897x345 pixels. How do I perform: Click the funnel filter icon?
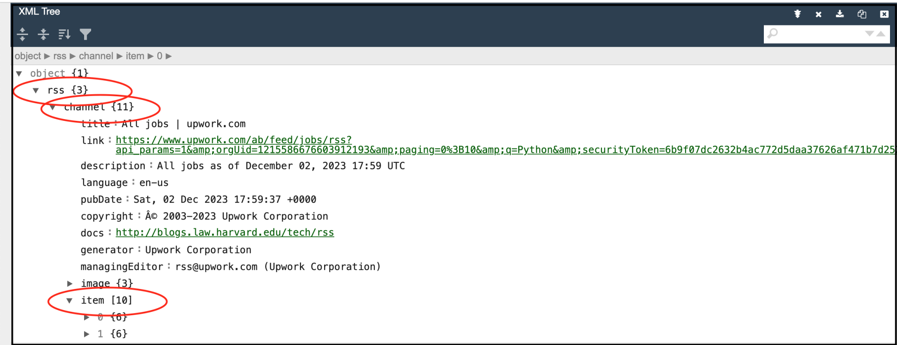point(85,34)
